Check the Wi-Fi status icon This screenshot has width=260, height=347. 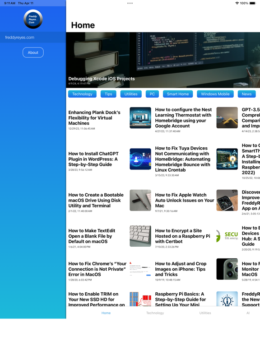237,3
